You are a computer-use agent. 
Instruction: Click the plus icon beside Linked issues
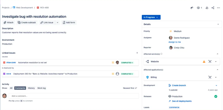(x=137, y=53)
